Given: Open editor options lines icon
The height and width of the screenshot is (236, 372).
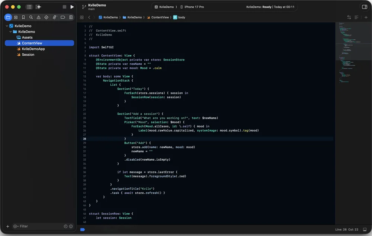Looking at the screenshot, I should click(356, 17).
